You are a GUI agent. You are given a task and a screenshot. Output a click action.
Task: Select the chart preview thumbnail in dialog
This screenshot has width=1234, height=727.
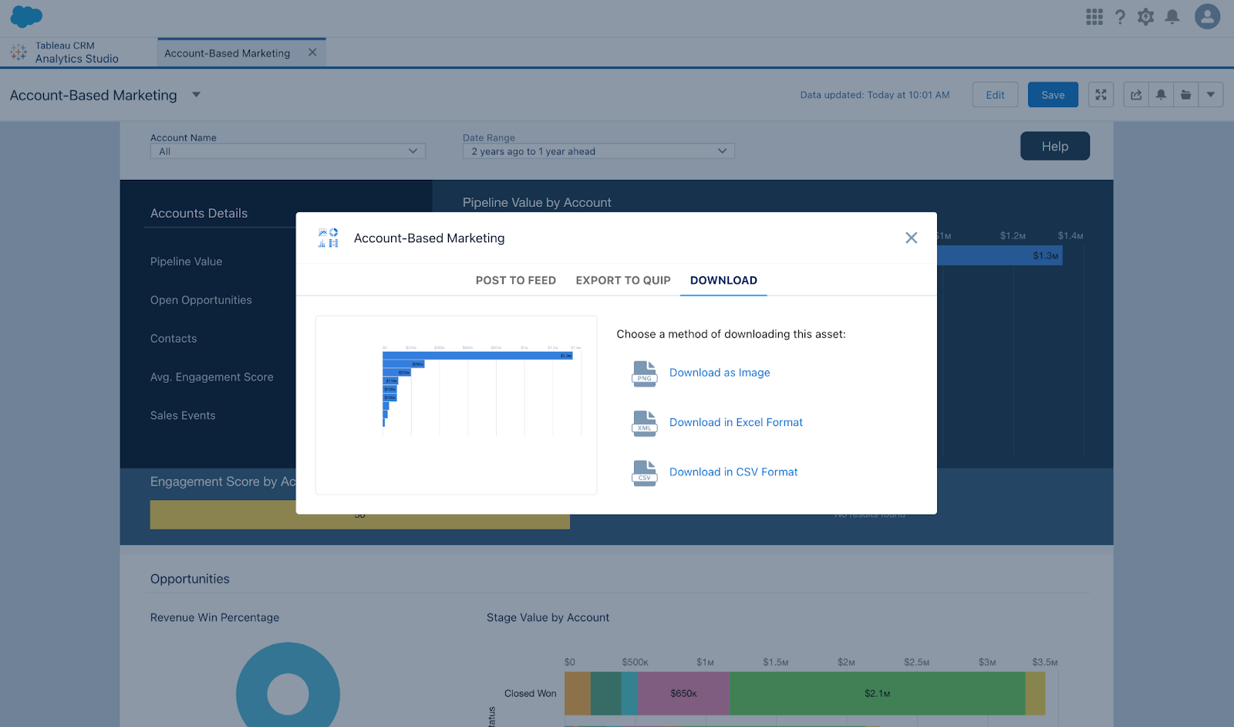tap(456, 405)
